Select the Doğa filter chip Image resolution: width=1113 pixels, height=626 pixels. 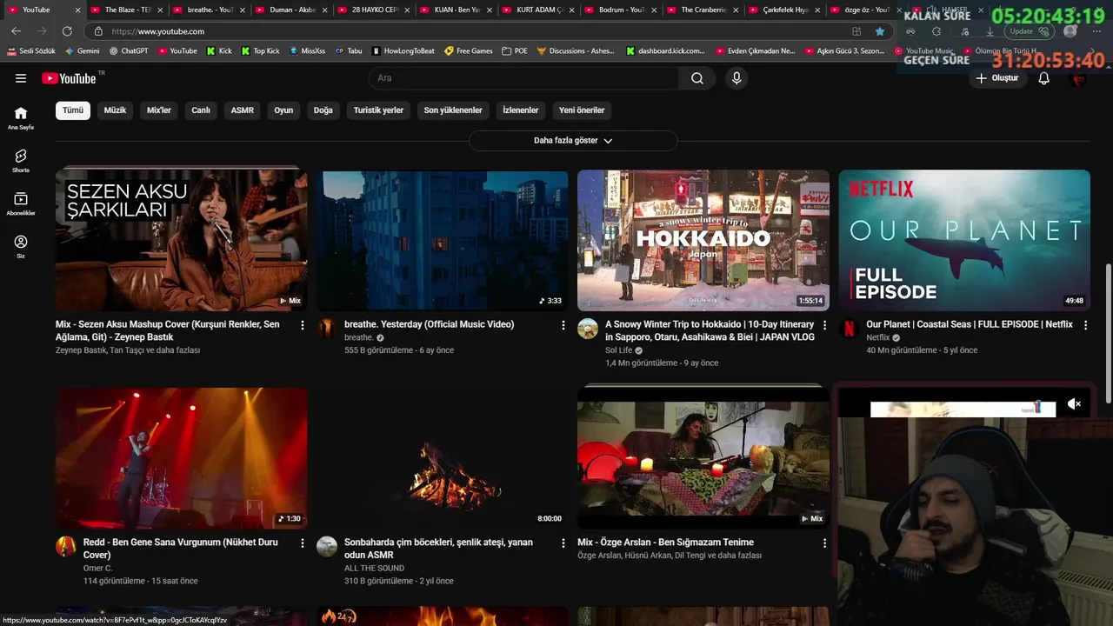(x=323, y=110)
